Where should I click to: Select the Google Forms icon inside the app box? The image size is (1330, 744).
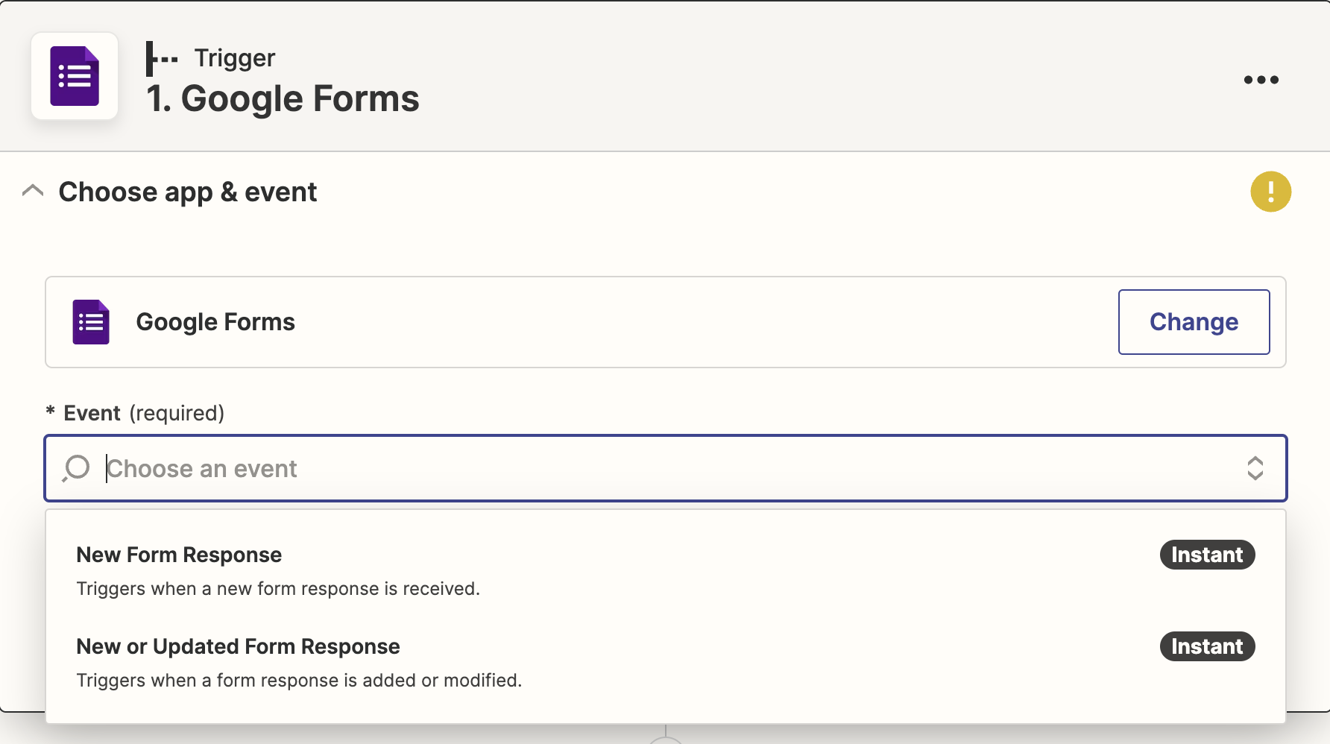[89, 321]
